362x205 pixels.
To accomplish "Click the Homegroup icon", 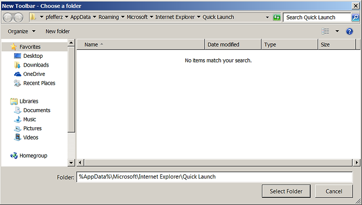I will coord(14,156).
